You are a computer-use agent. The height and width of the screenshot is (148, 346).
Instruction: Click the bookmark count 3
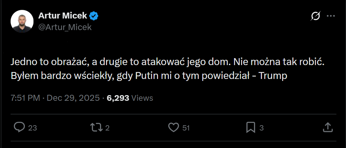coord(261,128)
